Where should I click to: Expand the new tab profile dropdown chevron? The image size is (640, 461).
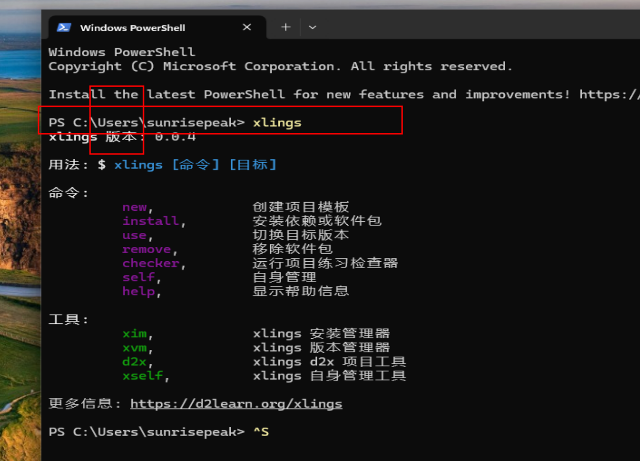(313, 27)
